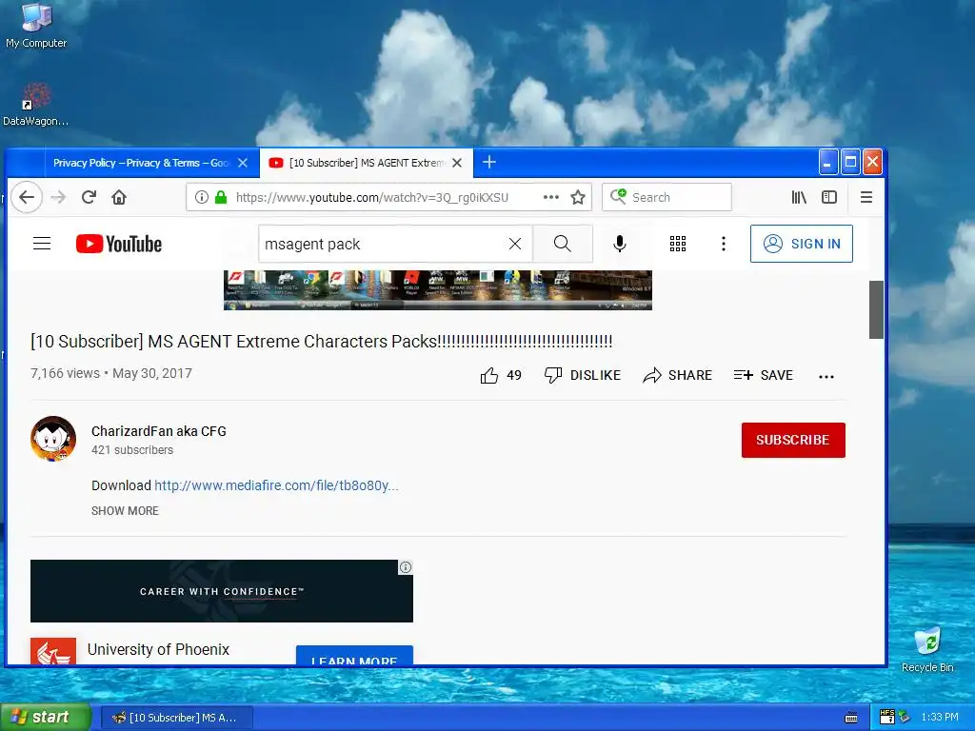Open the Firefox home page icon
This screenshot has width=975, height=731.
coord(119,198)
